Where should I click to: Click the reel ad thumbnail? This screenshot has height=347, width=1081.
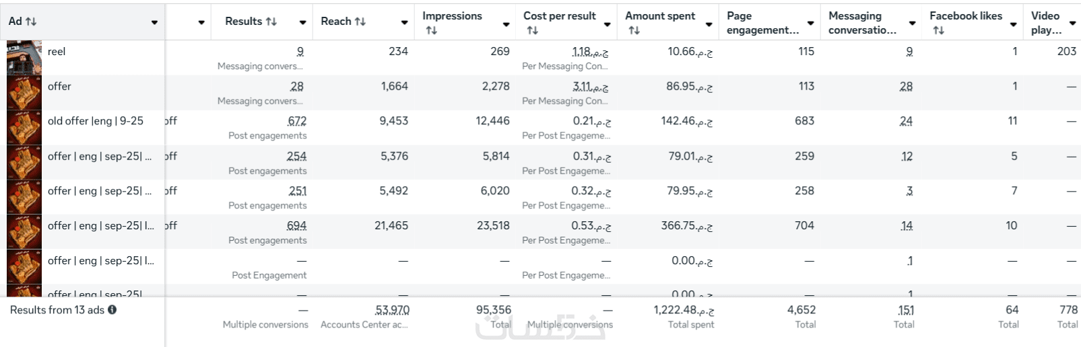tap(24, 57)
